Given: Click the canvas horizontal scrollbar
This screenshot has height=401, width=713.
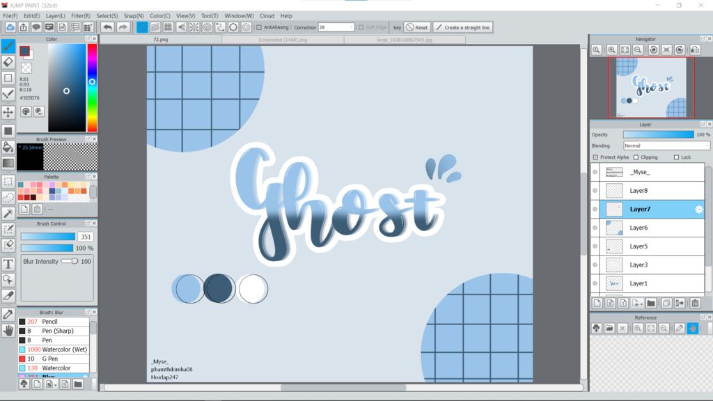Looking at the screenshot, I should [343, 388].
